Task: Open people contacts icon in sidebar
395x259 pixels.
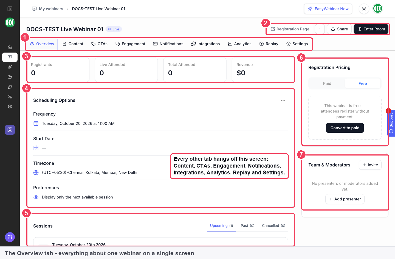Action: click(x=10, y=97)
